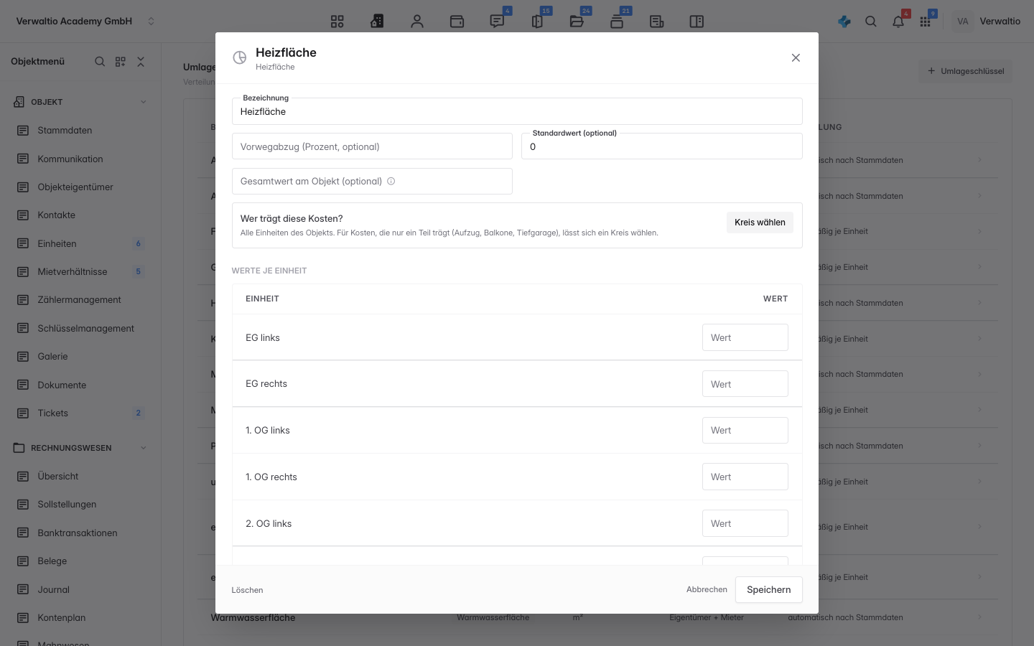Collapse the RECHNUNGSWESEN sidebar section
Screen dimensions: 1034x646
pos(143,448)
